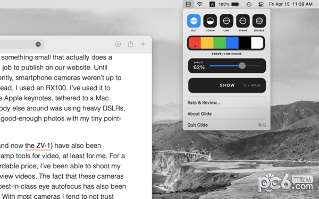Select the Slit mode icon
319x199 pixels.
click(x=194, y=21)
